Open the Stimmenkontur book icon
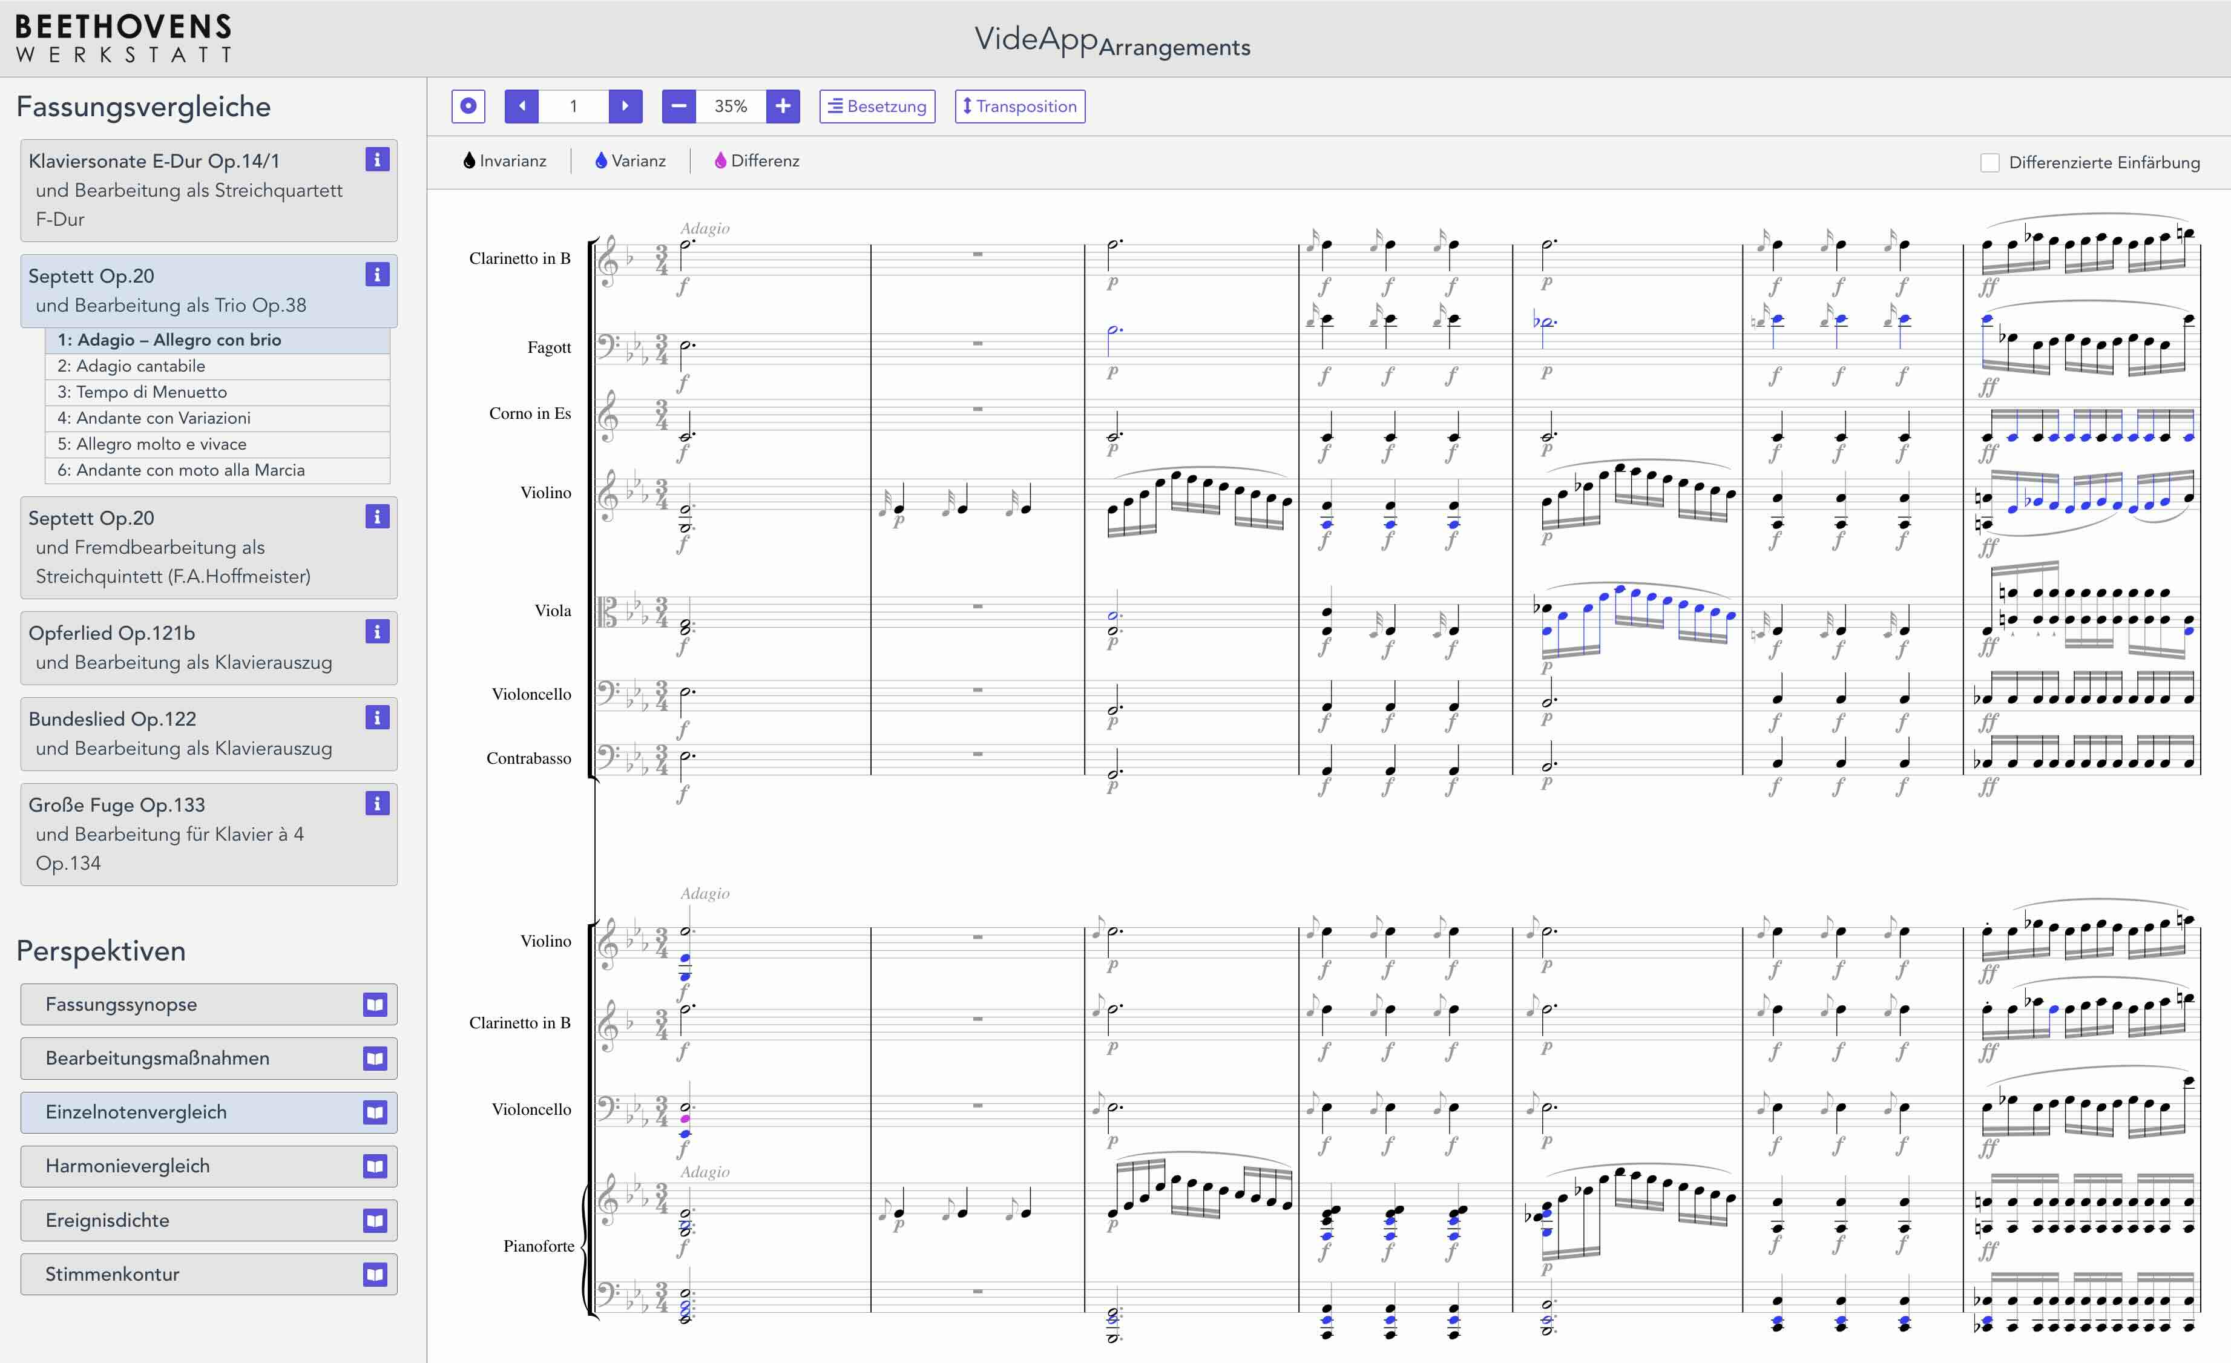The width and height of the screenshot is (2231, 1363). coord(375,1274)
